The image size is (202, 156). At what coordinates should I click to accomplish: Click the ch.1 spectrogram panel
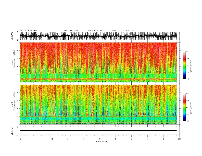[x=98, y=62]
